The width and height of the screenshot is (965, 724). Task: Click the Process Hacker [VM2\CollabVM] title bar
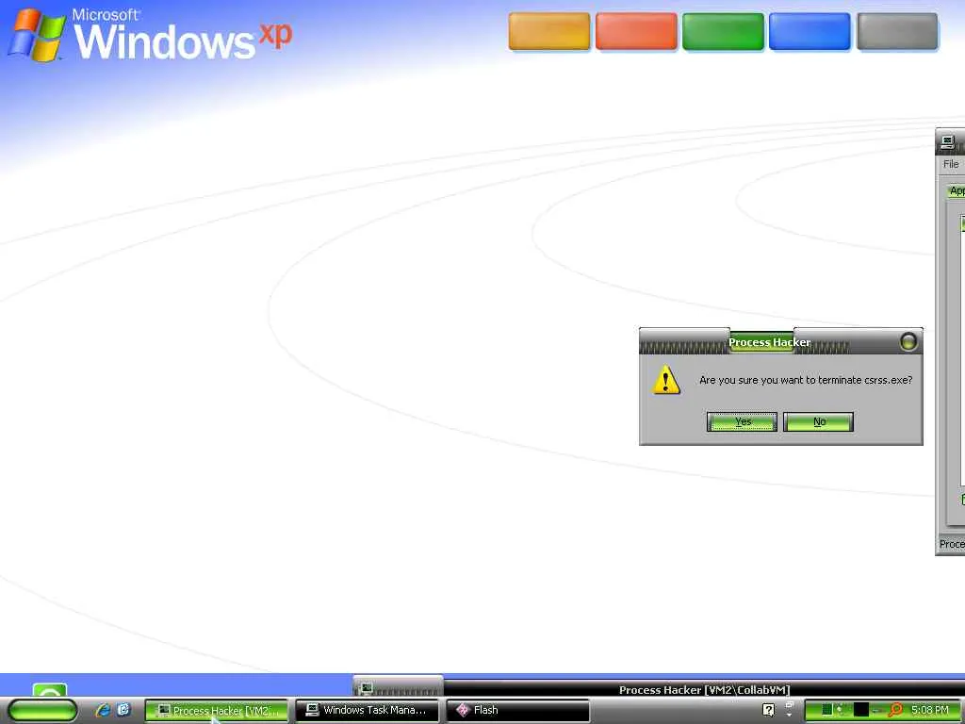coord(704,689)
